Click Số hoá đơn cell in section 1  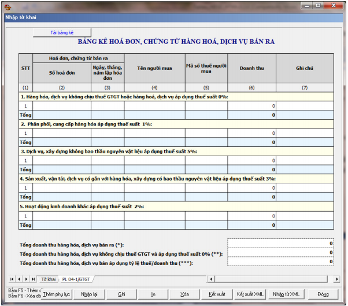[61, 106]
